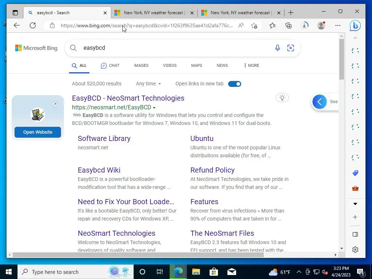Show hidden system tray icons chevron

coord(299,272)
